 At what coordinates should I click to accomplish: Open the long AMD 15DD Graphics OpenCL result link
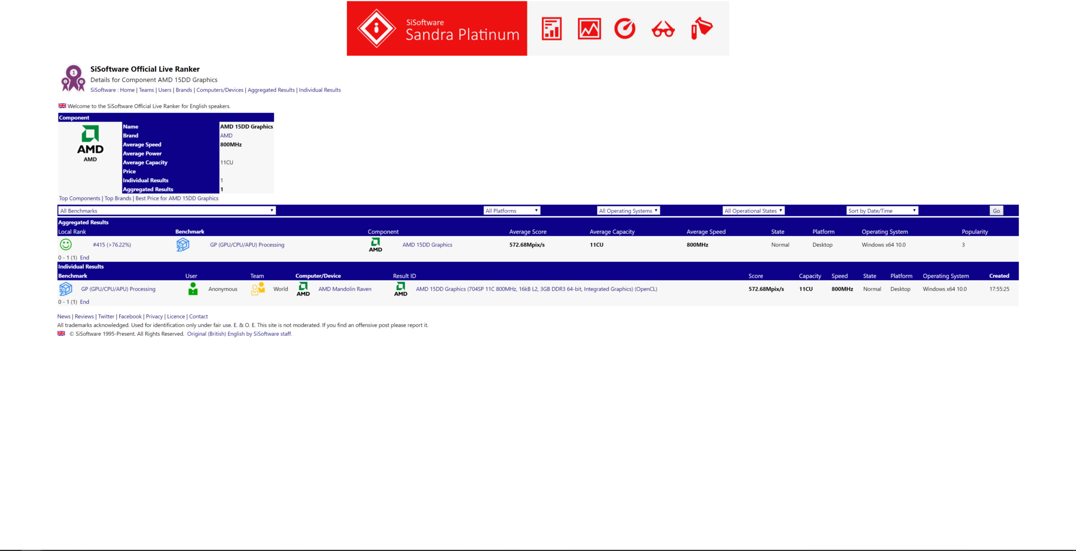536,289
